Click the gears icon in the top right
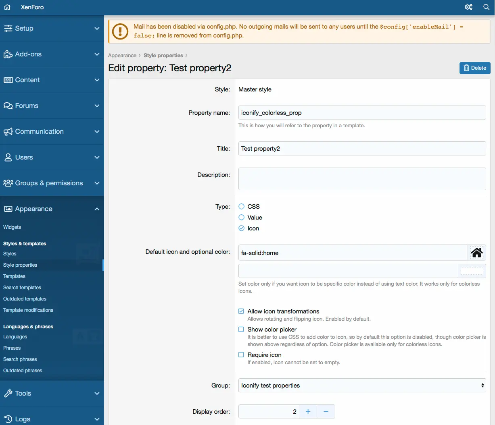Viewport: 495px width, 425px height. coord(468,7)
